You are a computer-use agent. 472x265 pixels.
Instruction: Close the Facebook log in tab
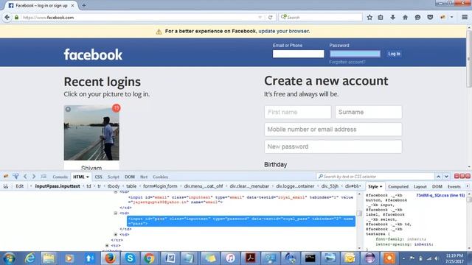click(72, 5)
